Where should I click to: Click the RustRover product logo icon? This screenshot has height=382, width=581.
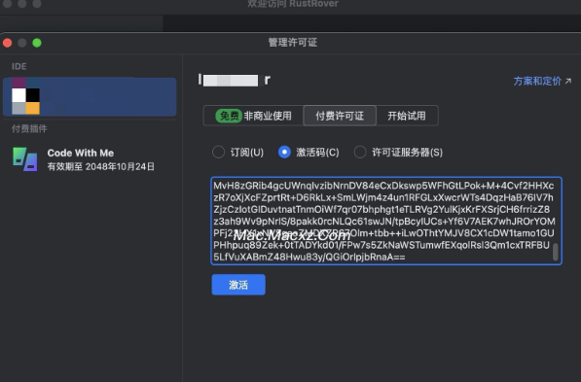[x=25, y=96]
